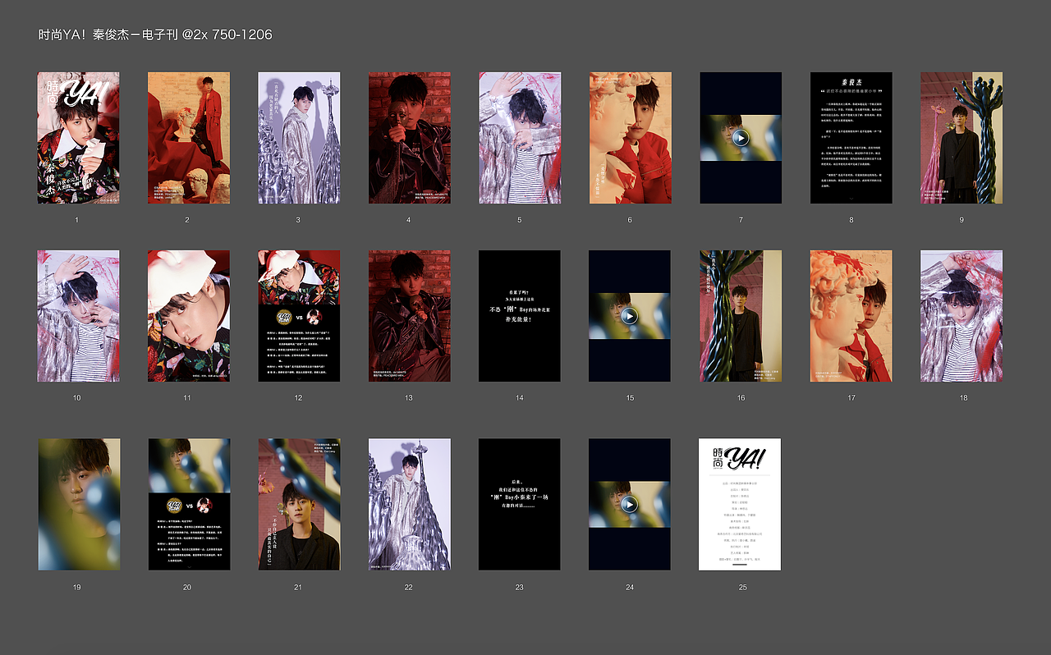Click the YA! logo badge on page 20

175,505
